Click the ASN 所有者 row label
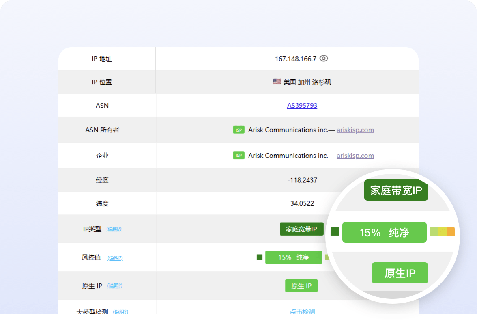The height and width of the screenshot is (320, 477). pos(102,130)
